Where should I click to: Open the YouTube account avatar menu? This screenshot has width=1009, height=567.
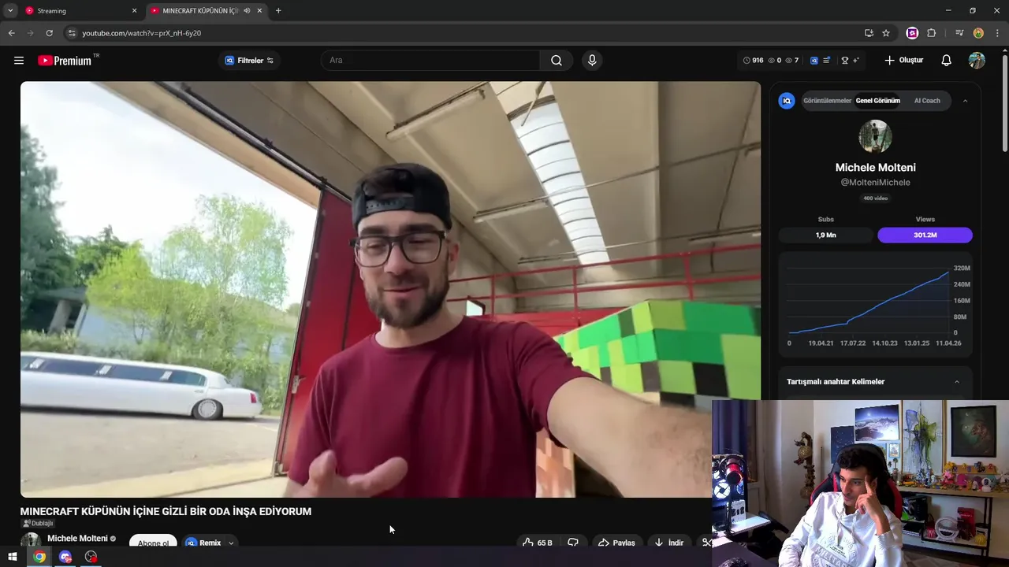977,61
